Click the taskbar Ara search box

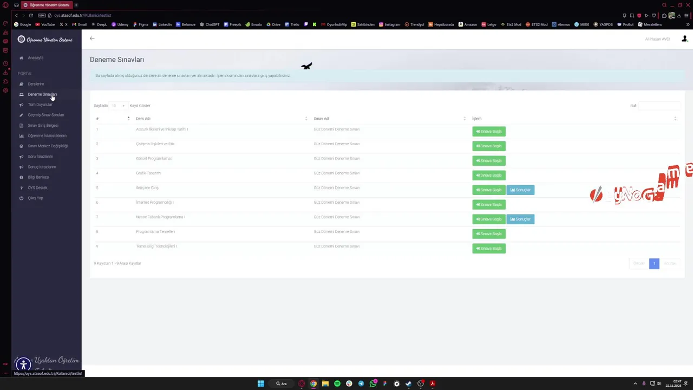click(282, 383)
